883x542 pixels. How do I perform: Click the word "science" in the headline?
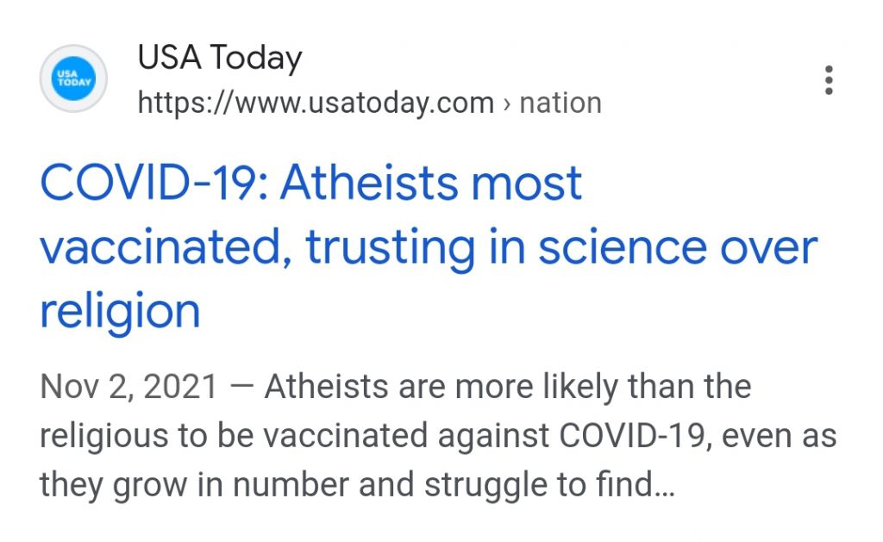point(623,247)
